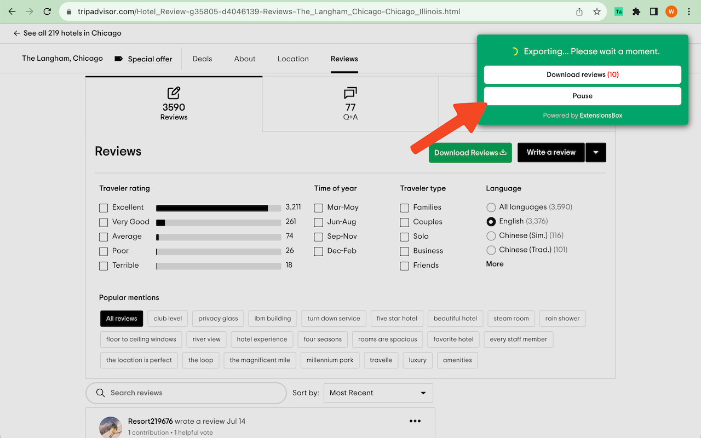This screenshot has width=701, height=438.
Task: Click the browser reload page icon
Action: pos(47,11)
